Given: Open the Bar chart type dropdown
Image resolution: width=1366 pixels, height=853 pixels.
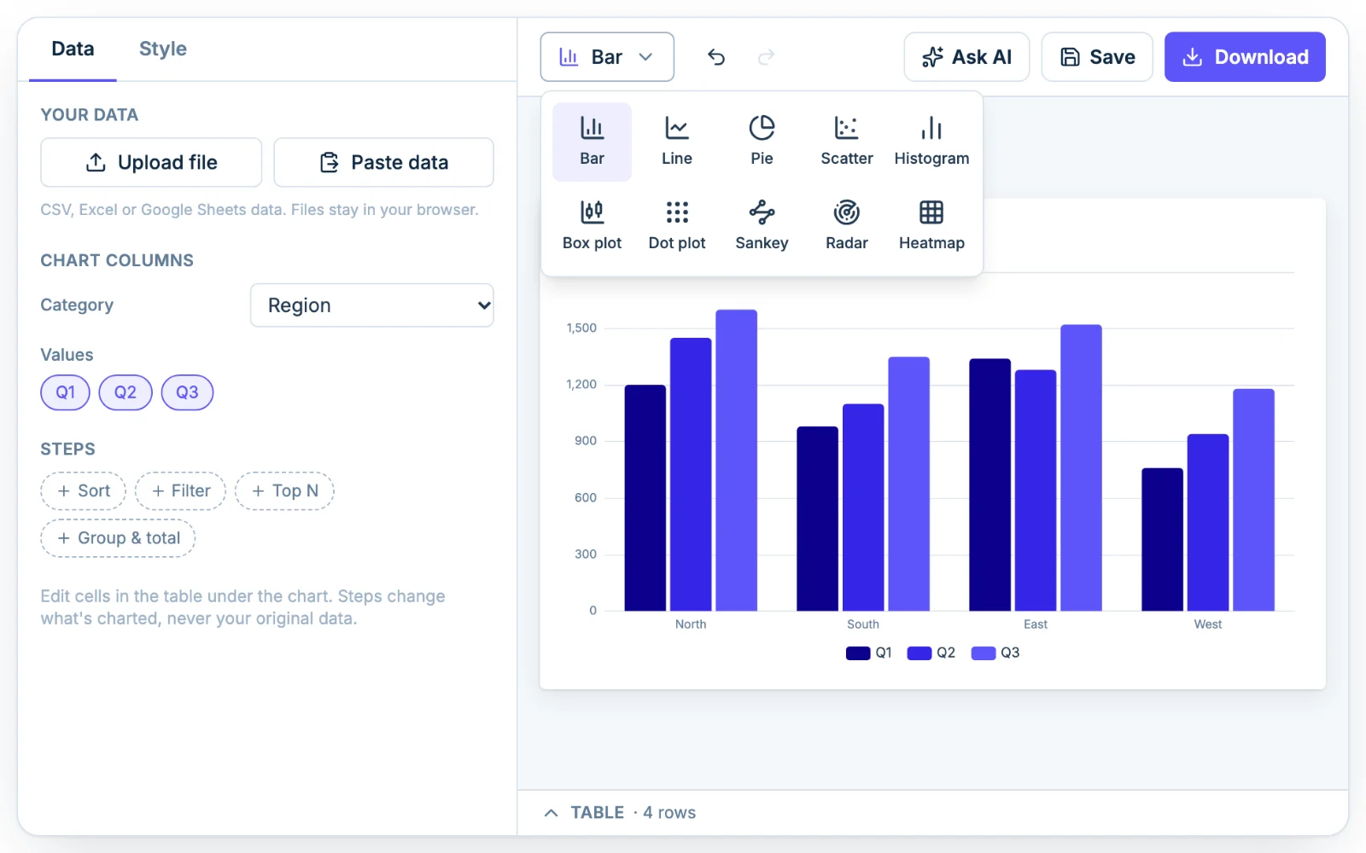Looking at the screenshot, I should pyautogui.click(x=607, y=57).
